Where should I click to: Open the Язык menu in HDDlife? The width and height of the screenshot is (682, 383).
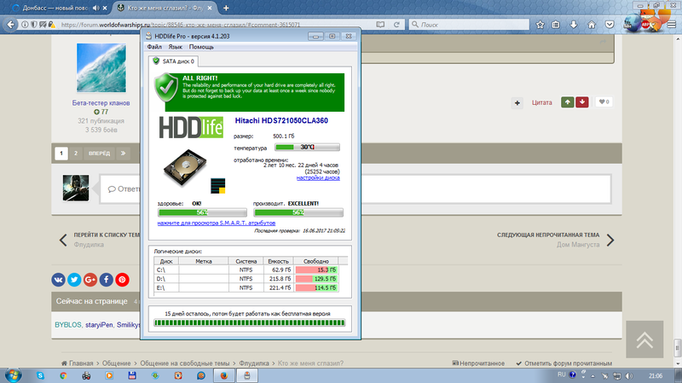coord(175,47)
